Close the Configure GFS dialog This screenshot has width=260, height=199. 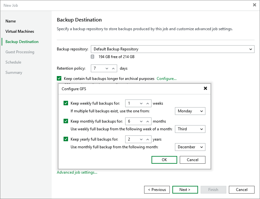click(x=205, y=89)
